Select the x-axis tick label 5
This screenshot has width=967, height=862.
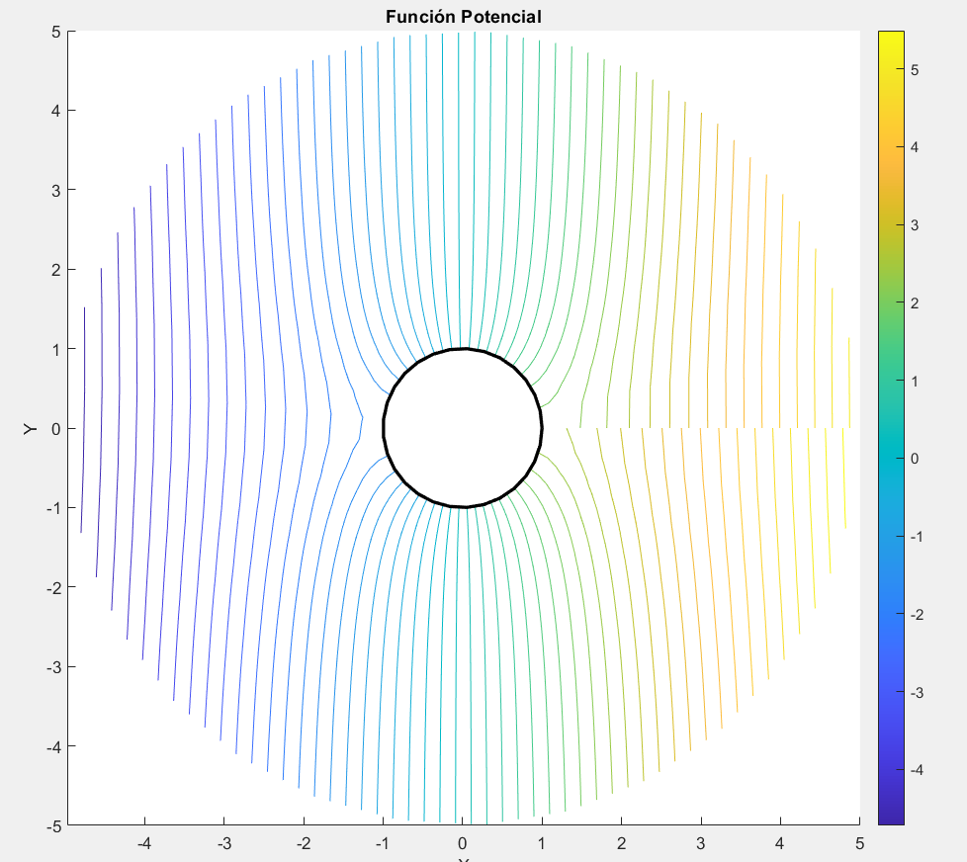pyautogui.click(x=858, y=844)
